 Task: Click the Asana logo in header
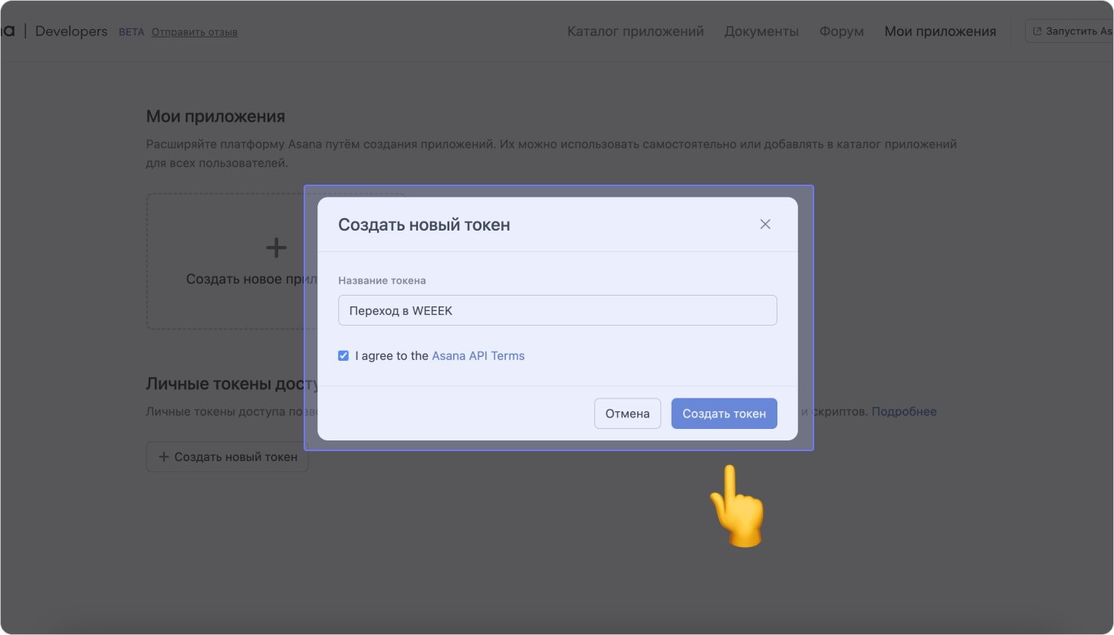coord(7,31)
